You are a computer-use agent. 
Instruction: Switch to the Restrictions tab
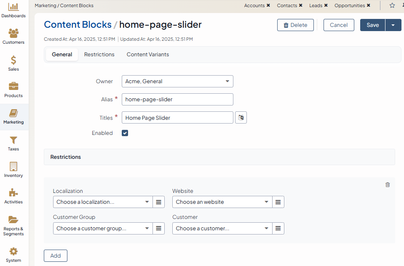click(99, 55)
